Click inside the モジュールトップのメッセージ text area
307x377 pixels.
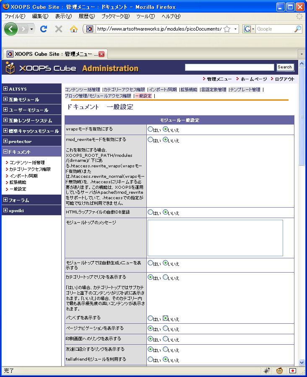coord(215,238)
